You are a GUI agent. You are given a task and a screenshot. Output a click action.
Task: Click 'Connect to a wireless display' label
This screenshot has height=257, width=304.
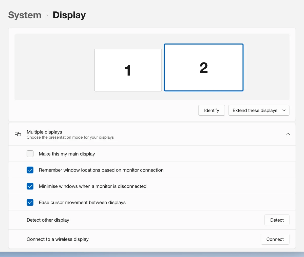[58, 239]
